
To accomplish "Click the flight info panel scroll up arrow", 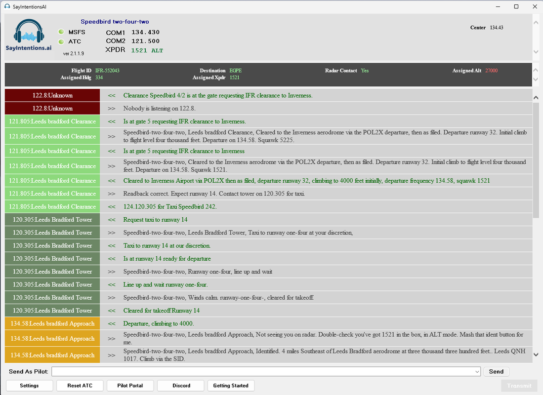I will (536, 70).
